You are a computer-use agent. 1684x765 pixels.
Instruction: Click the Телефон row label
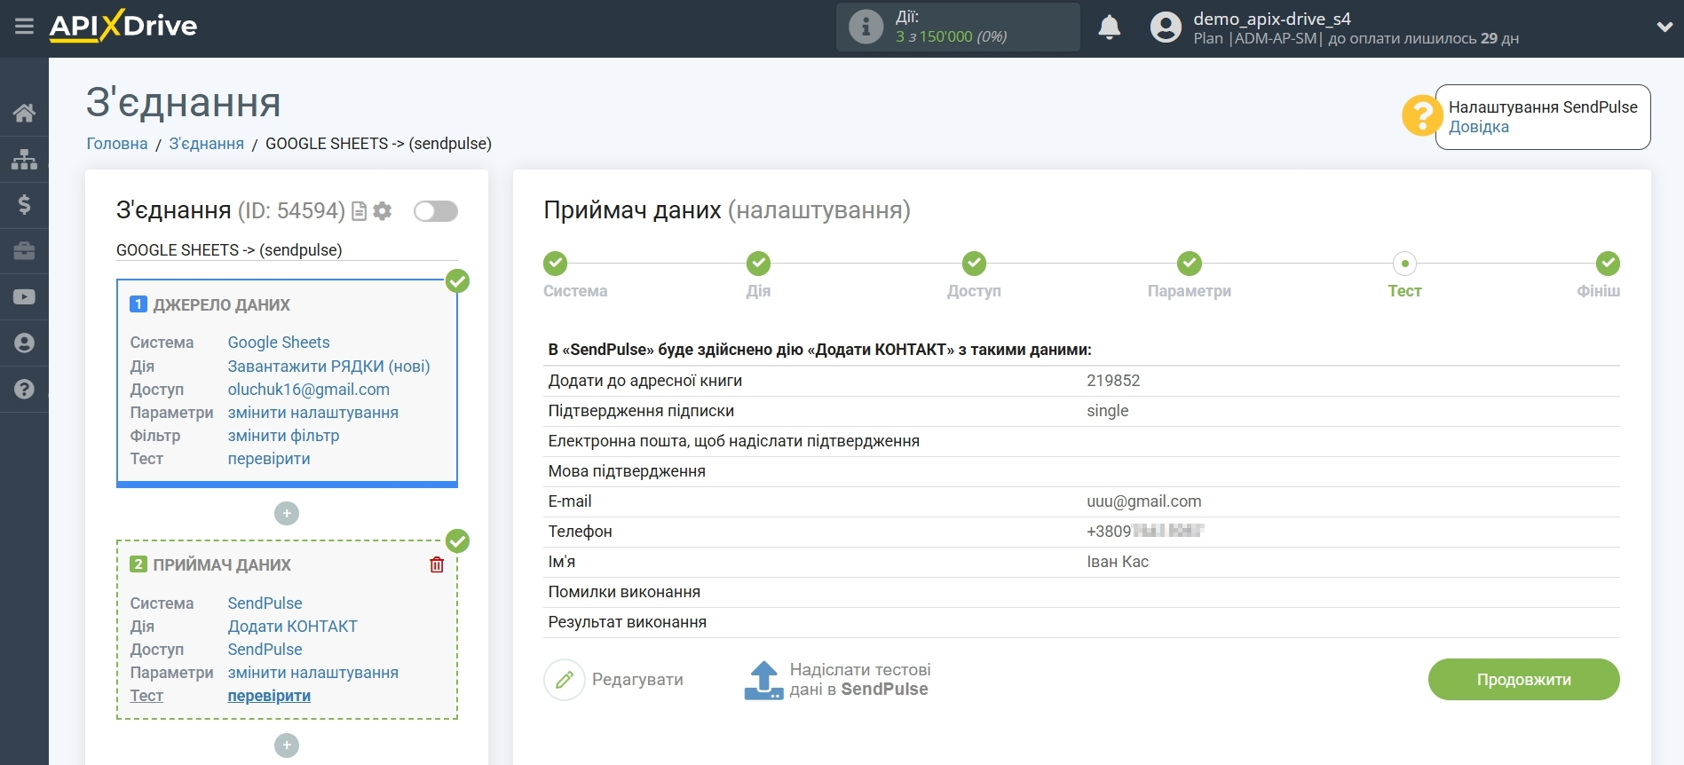(580, 532)
